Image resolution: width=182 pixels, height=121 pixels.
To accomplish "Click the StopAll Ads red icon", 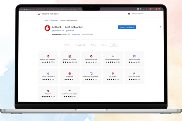I will [70, 74].
